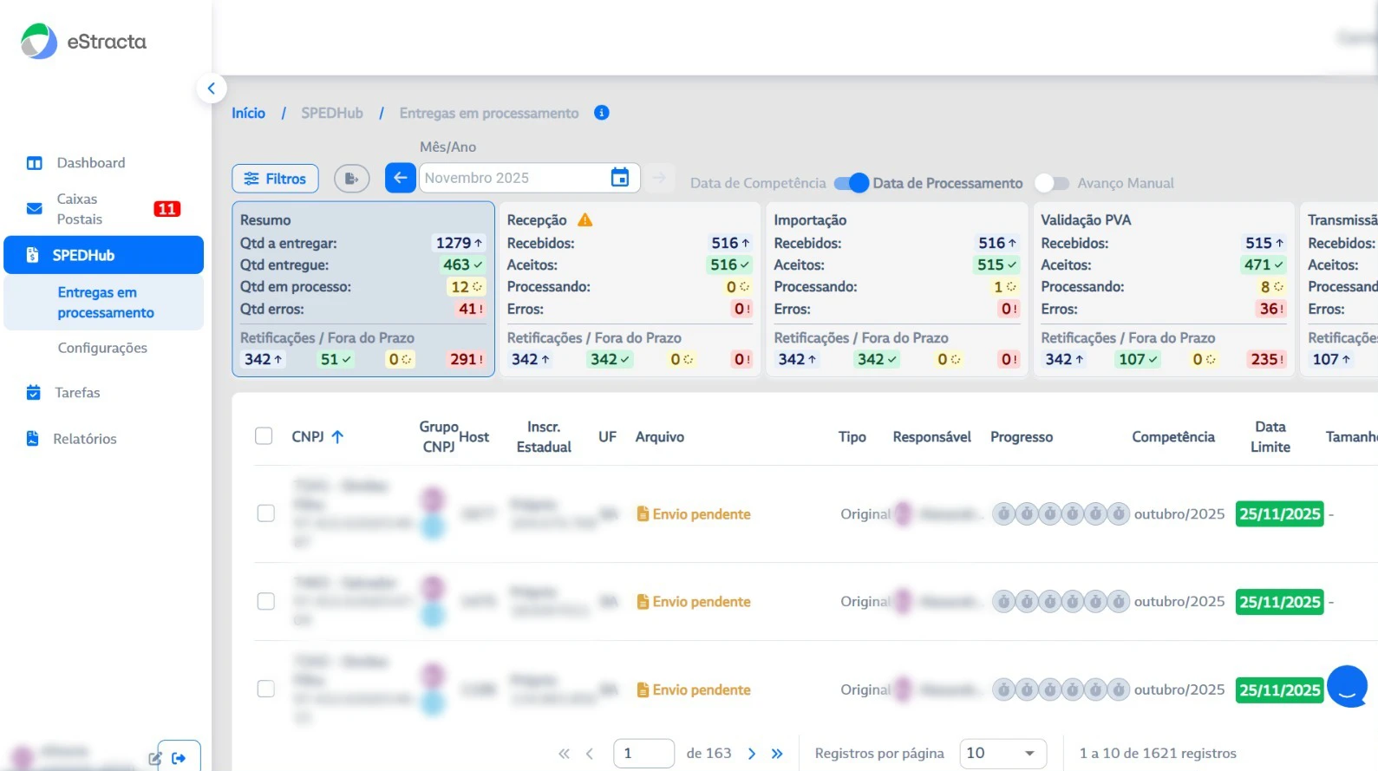
Task: Go to previous month with the blue arrow
Action: 400,178
